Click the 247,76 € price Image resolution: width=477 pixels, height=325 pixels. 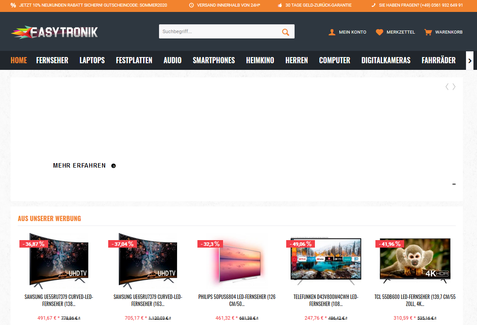(x=316, y=318)
